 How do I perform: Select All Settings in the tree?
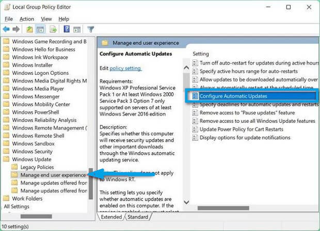(17, 206)
